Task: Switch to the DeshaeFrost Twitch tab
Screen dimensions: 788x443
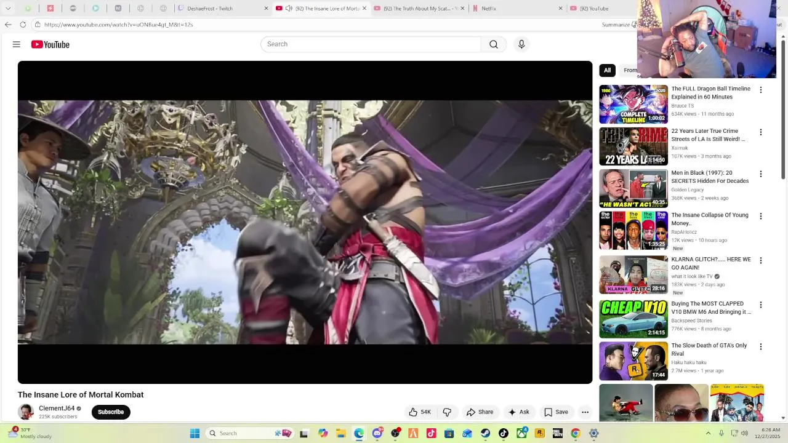Action: pos(222,9)
